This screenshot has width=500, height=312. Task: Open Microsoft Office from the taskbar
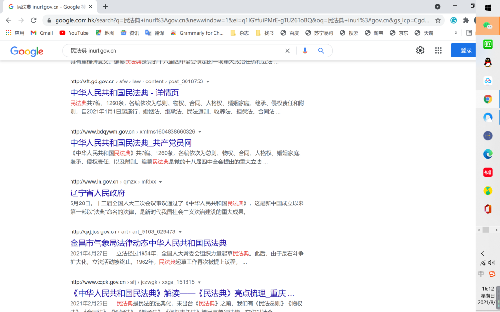pos(487,209)
